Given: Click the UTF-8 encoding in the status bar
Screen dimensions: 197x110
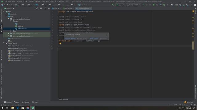Looking at the screenshot, I should point(181,105).
